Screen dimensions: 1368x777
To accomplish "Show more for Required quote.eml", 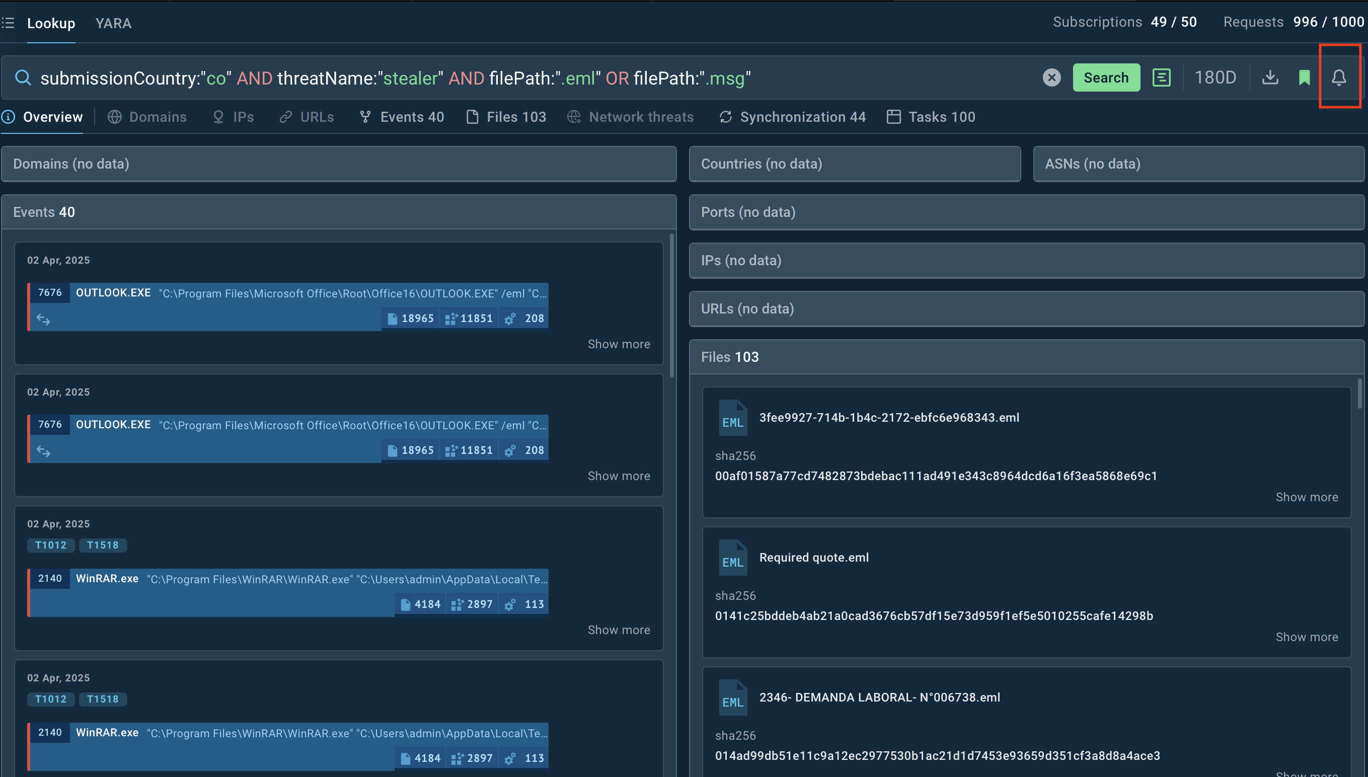I will (x=1307, y=637).
